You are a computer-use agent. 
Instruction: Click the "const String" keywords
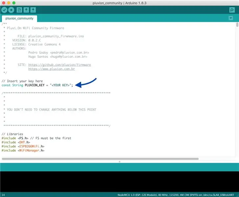[12, 85]
